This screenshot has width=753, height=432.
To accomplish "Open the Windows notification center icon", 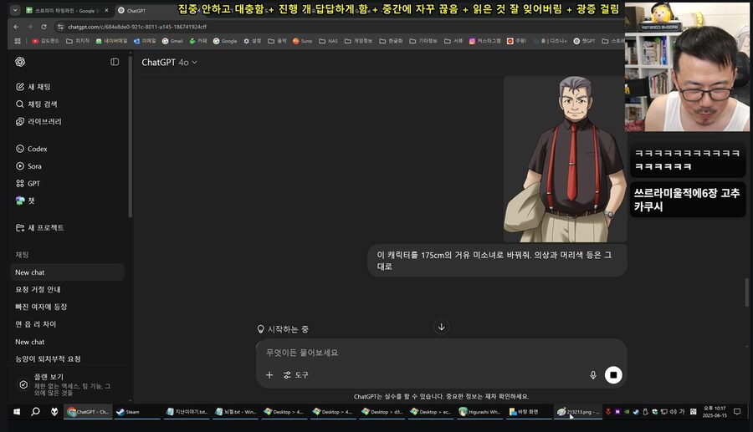I will 736,411.
